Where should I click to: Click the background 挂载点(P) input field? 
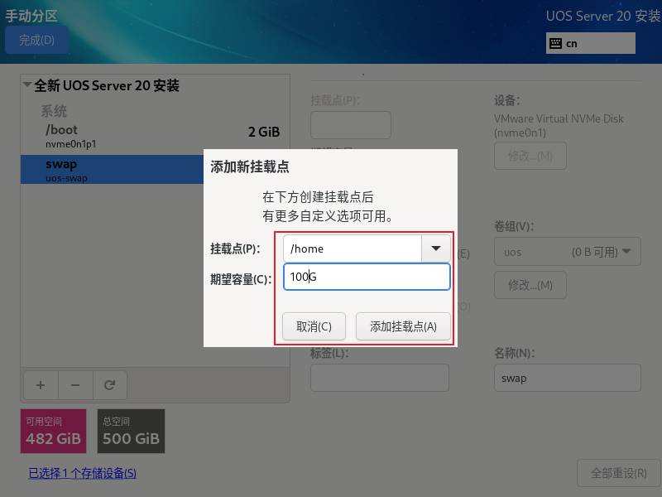tap(350, 125)
